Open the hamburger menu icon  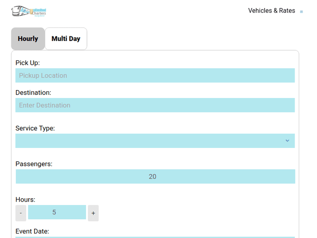click(301, 12)
